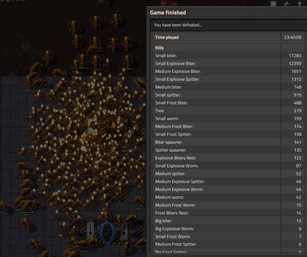Click the kill count 1312
The image size is (307, 257).
click(x=296, y=79)
